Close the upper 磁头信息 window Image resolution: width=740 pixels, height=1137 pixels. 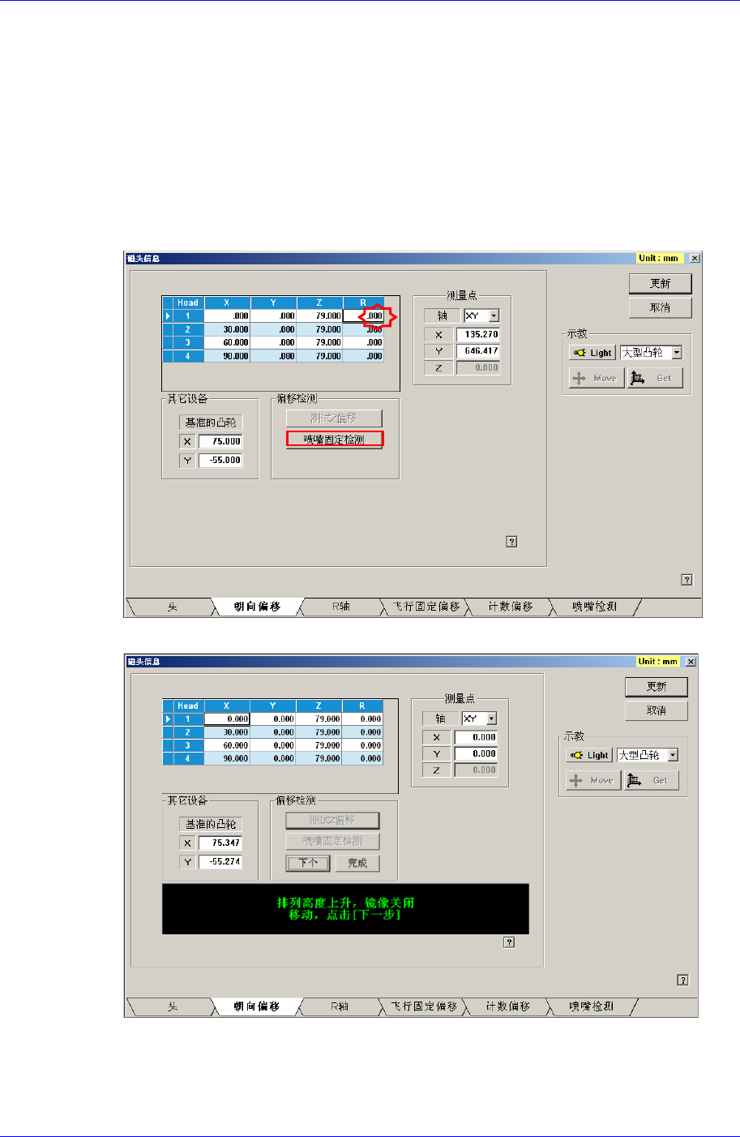tap(694, 258)
